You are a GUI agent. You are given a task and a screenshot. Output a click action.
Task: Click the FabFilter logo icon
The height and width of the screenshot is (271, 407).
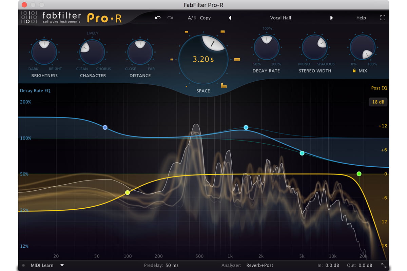click(x=29, y=17)
